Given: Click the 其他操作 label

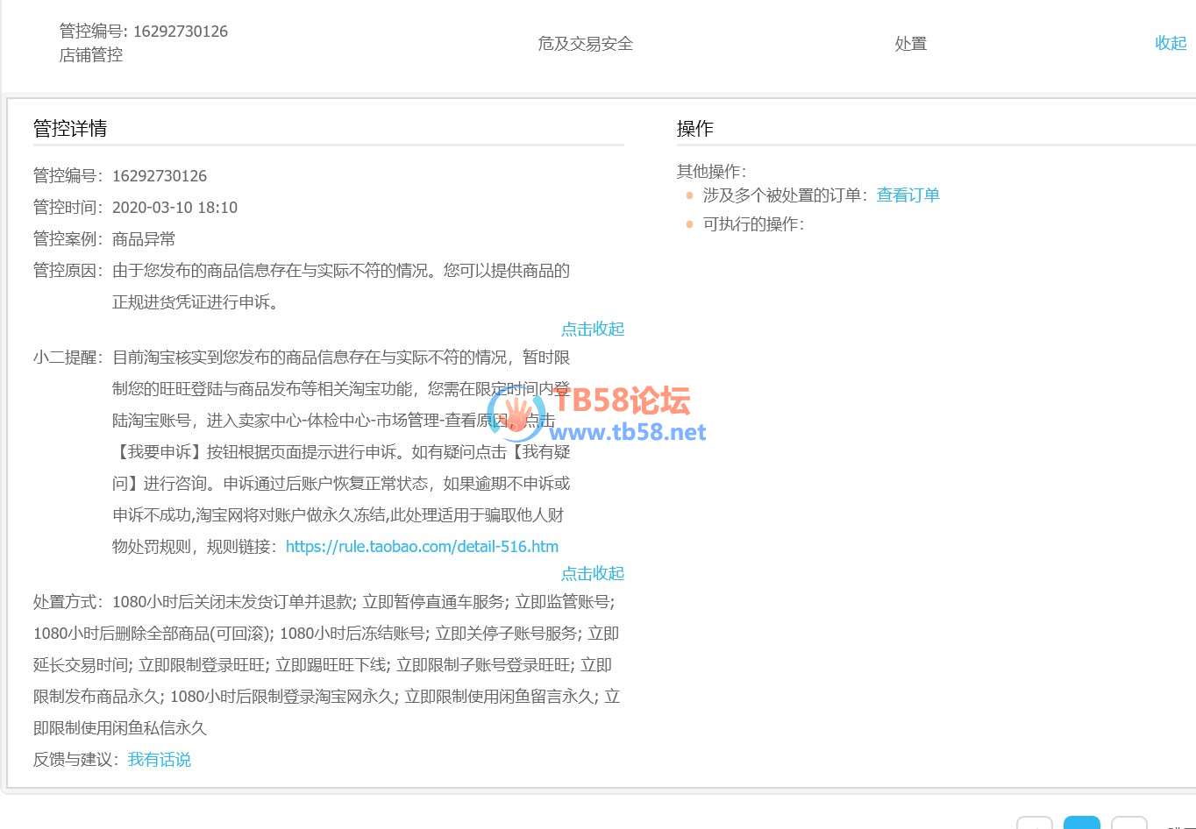Looking at the screenshot, I should [711, 171].
